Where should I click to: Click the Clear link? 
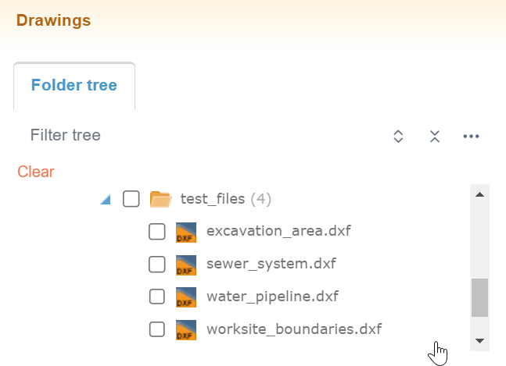(x=36, y=172)
